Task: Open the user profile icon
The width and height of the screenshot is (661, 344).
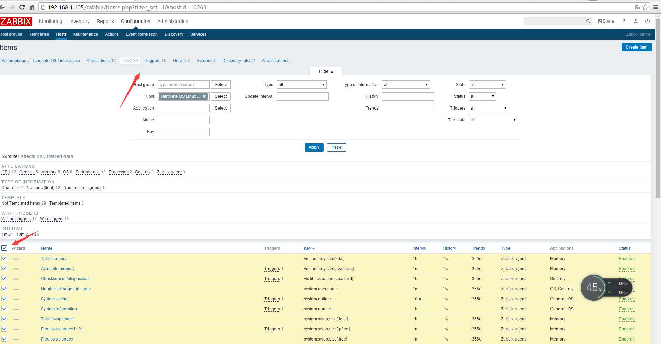Action: click(x=636, y=21)
